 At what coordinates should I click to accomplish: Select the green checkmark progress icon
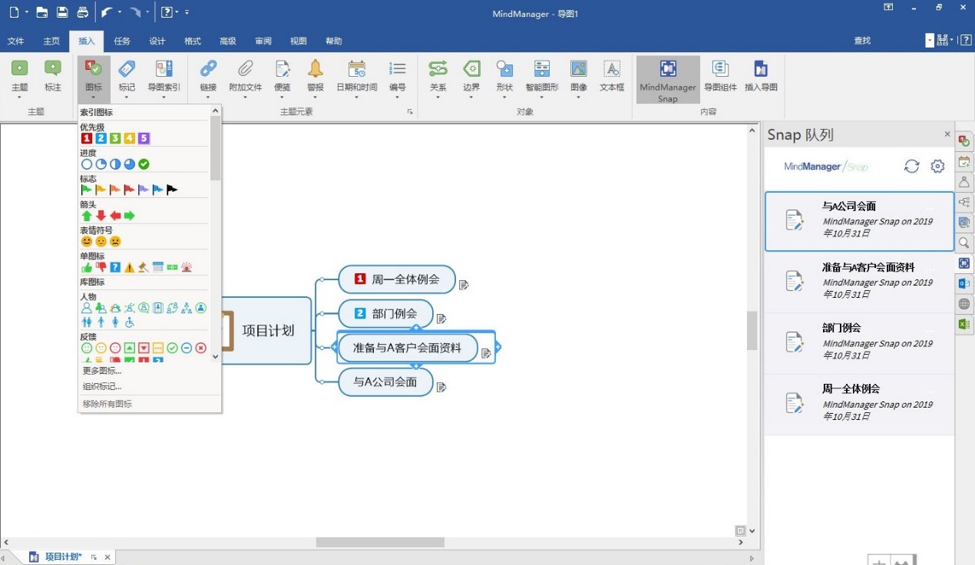[x=144, y=164]
